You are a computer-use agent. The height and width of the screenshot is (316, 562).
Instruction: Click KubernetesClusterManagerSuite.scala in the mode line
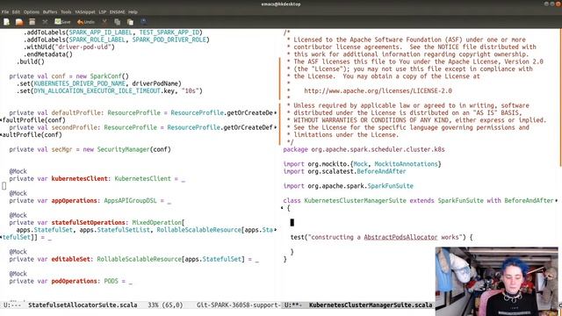tap(371, 305)
